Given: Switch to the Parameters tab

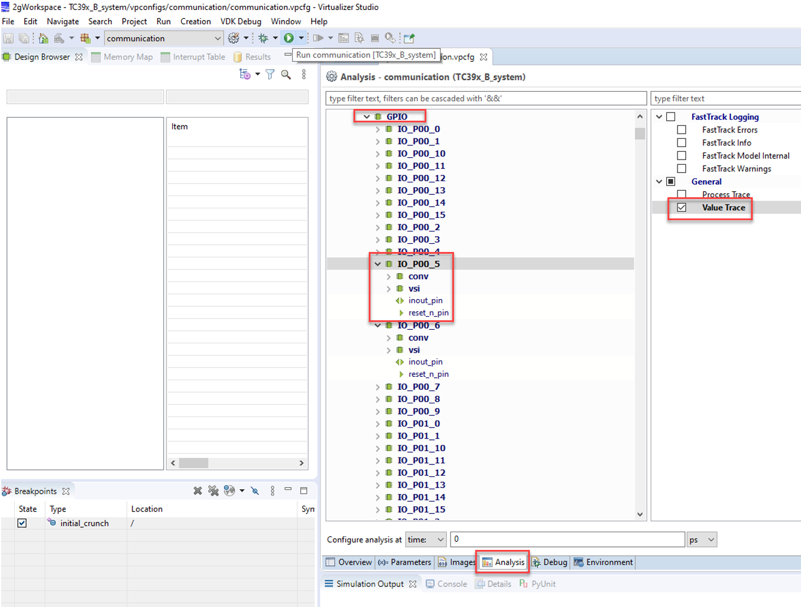Looking at the screenshot, I should 405,562.
